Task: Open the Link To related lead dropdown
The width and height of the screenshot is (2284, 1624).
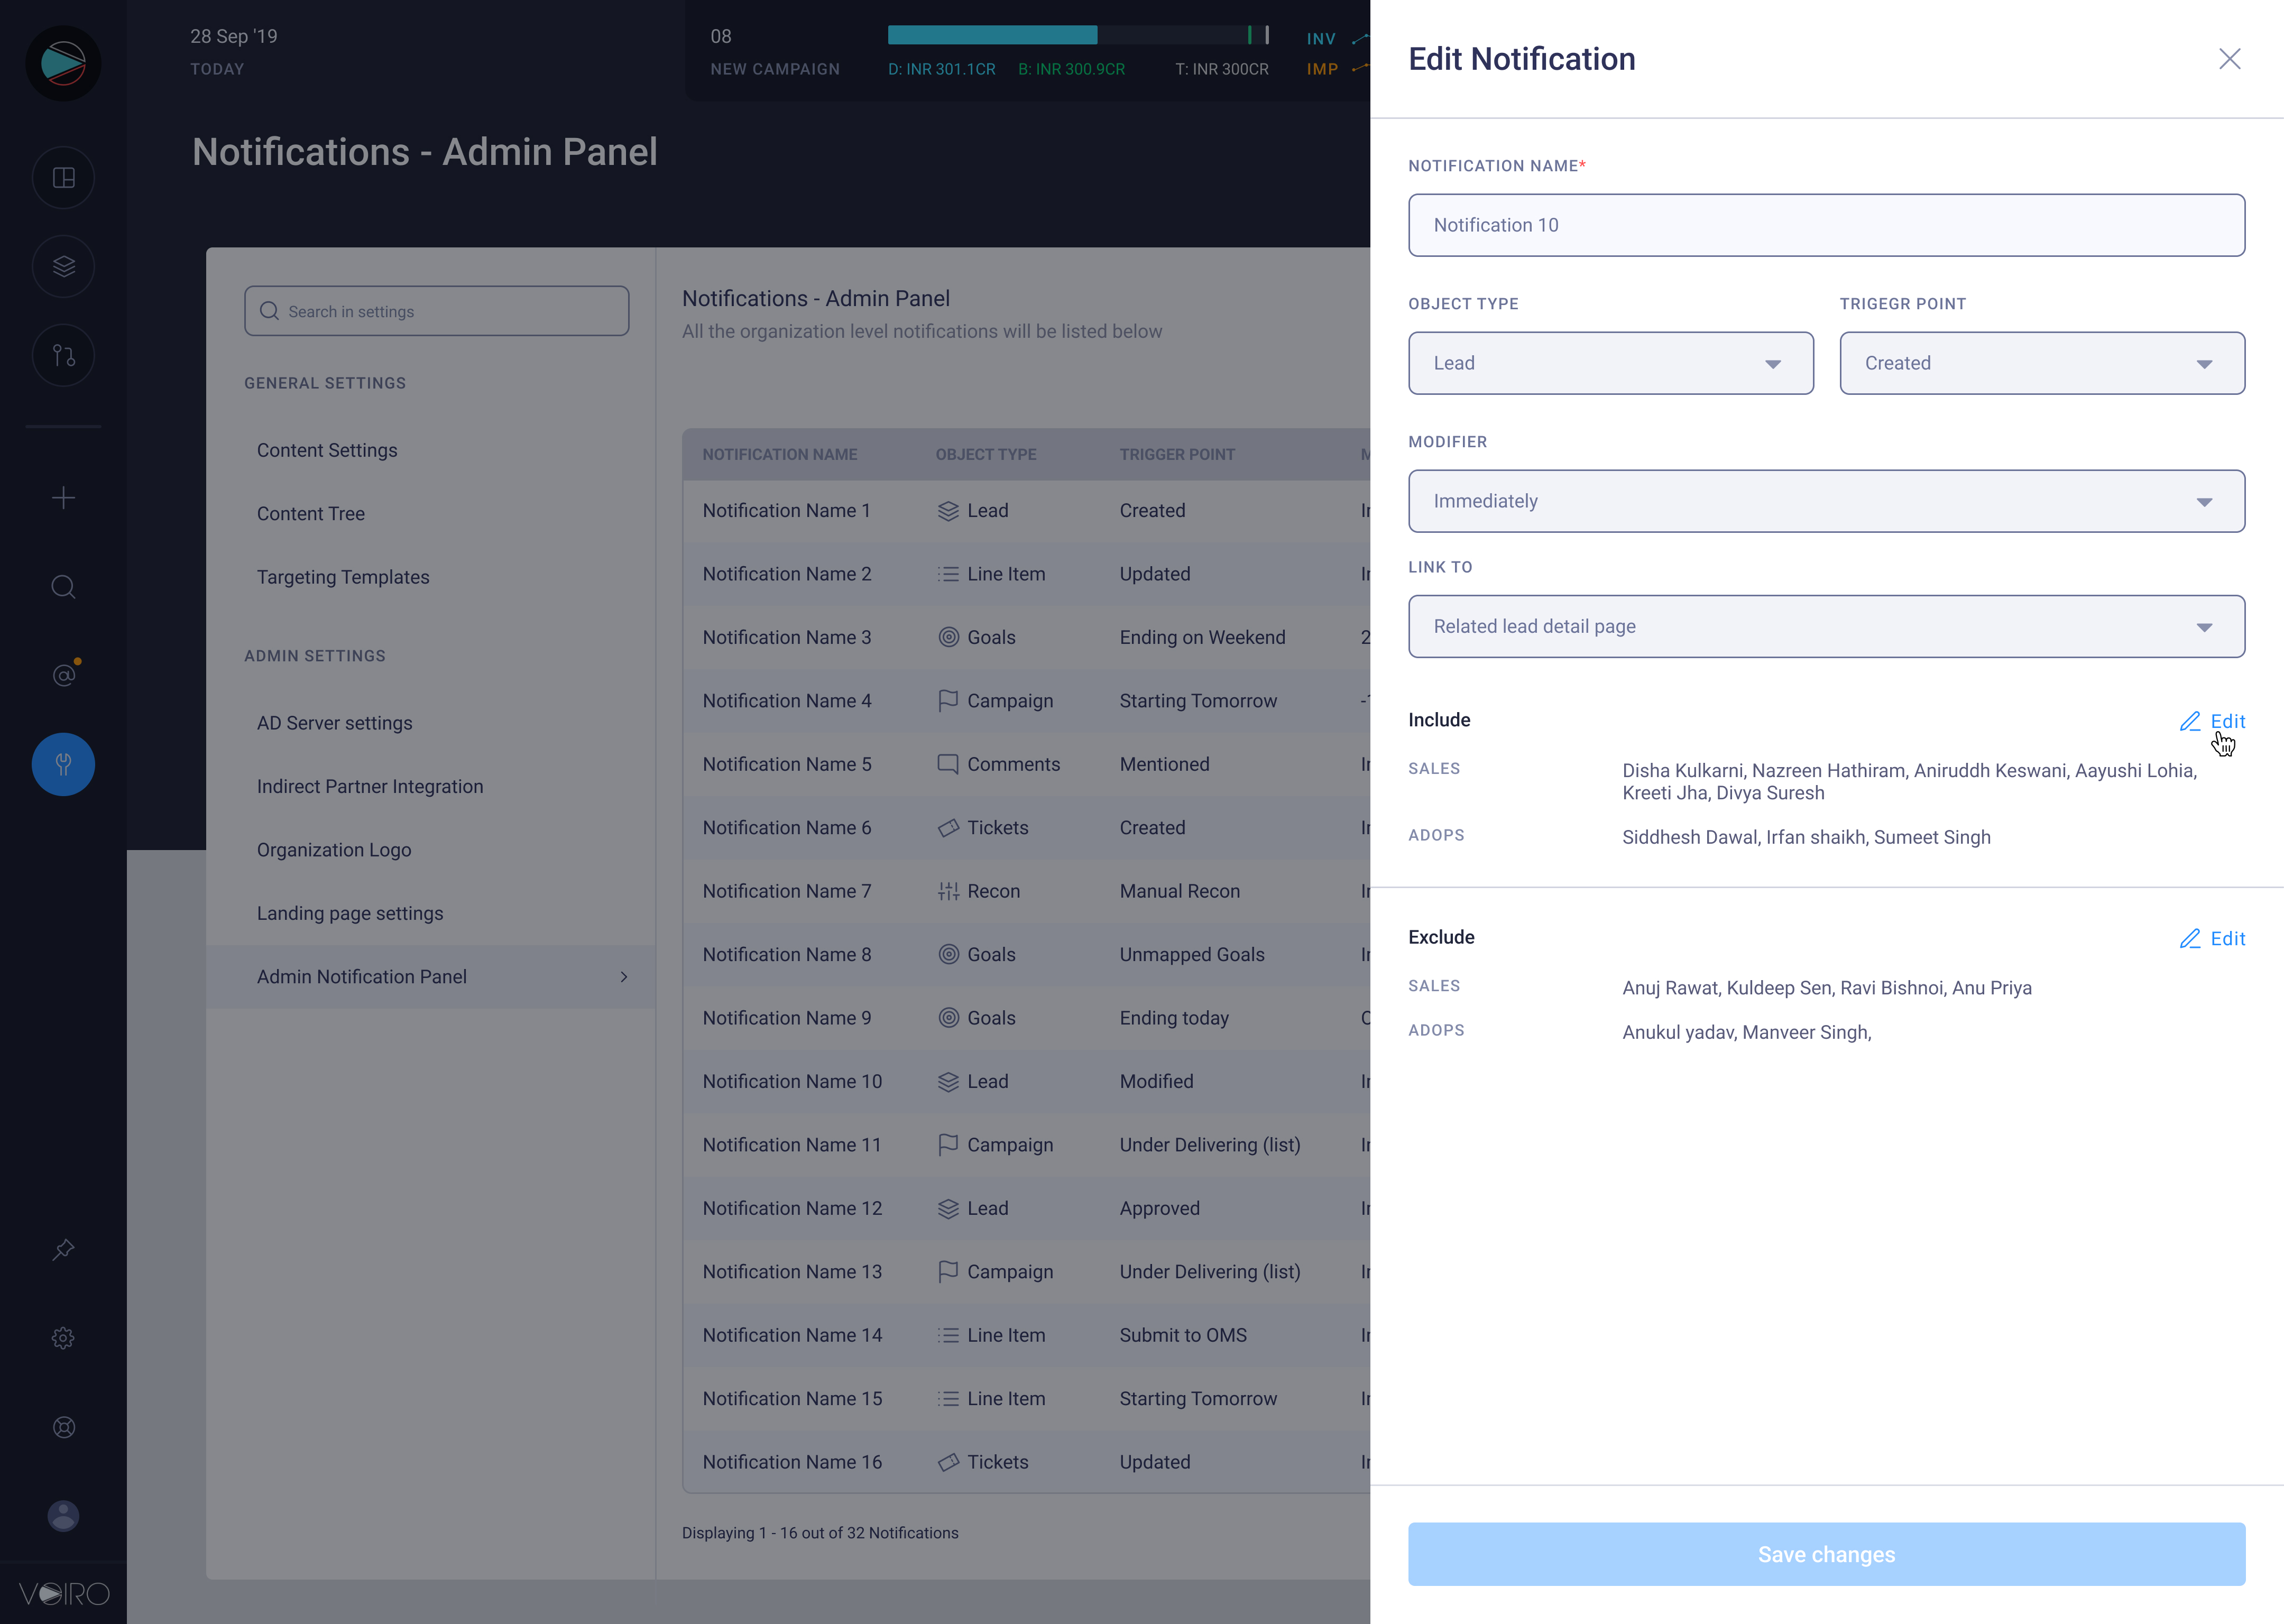Action: click(1825, 626)
